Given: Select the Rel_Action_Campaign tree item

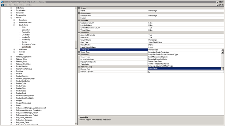Looking at the screenshot, I should (x=24, y=120).
